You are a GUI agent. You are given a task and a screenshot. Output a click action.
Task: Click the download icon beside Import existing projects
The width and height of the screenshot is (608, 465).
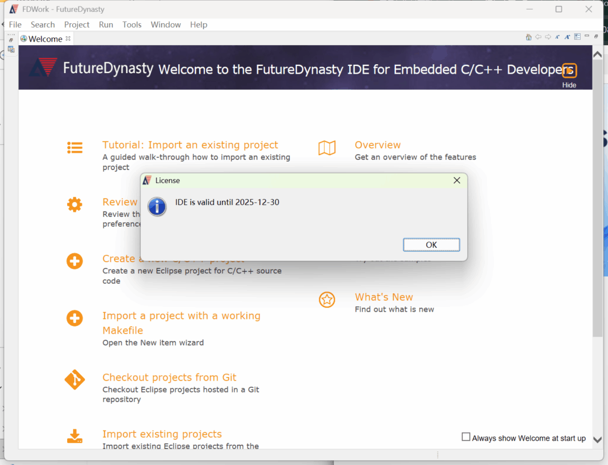pos(74,436)
